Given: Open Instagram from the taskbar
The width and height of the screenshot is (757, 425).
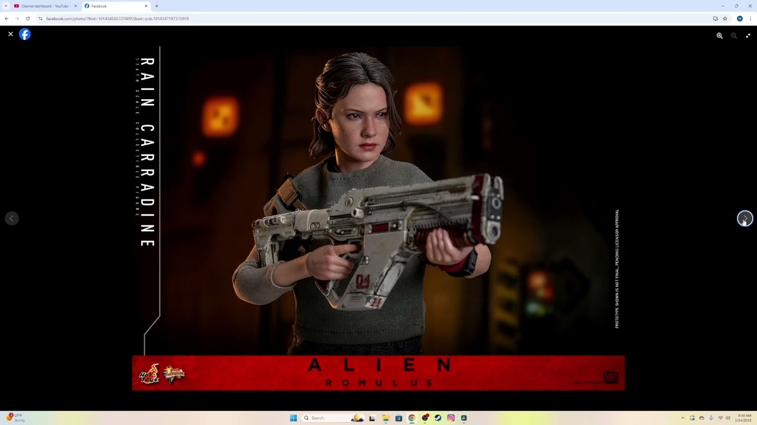Looking at the screenshot, I should (x=451, y=418).
